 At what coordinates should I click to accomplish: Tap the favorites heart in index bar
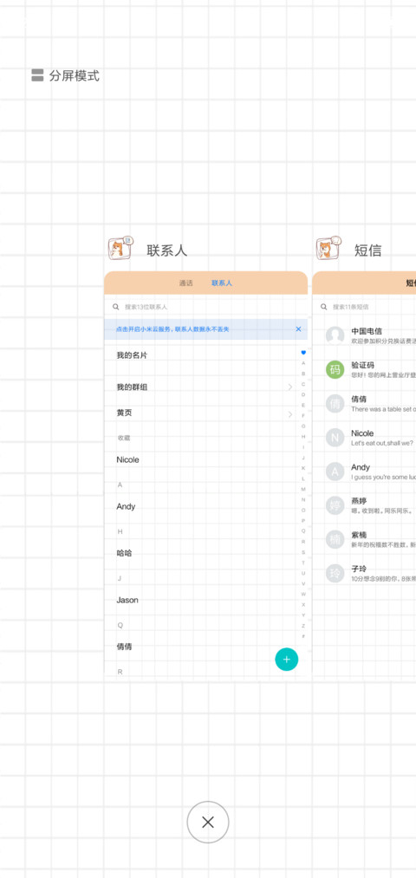(x=303, y=353)
